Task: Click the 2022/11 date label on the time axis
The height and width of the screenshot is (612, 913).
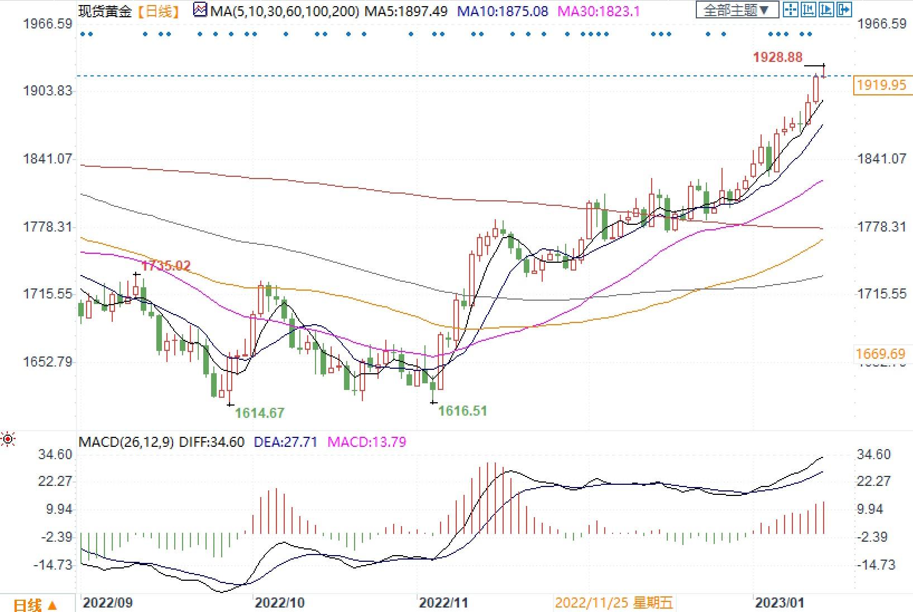Action: pos(443,603)
